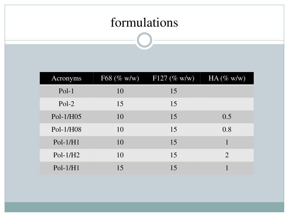Click the 0.5 HA value cell
The height and width of the screenshot is (217, 289).
click(x=227, y=117)
